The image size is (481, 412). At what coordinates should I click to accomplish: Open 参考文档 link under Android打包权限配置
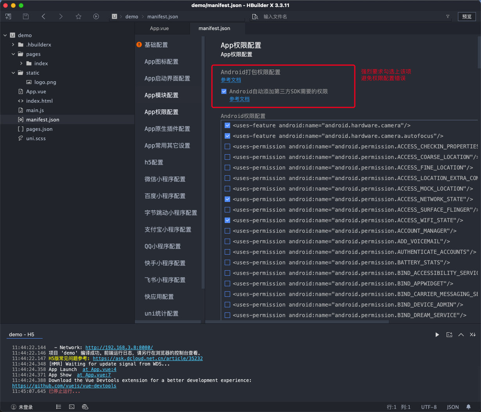231,80
